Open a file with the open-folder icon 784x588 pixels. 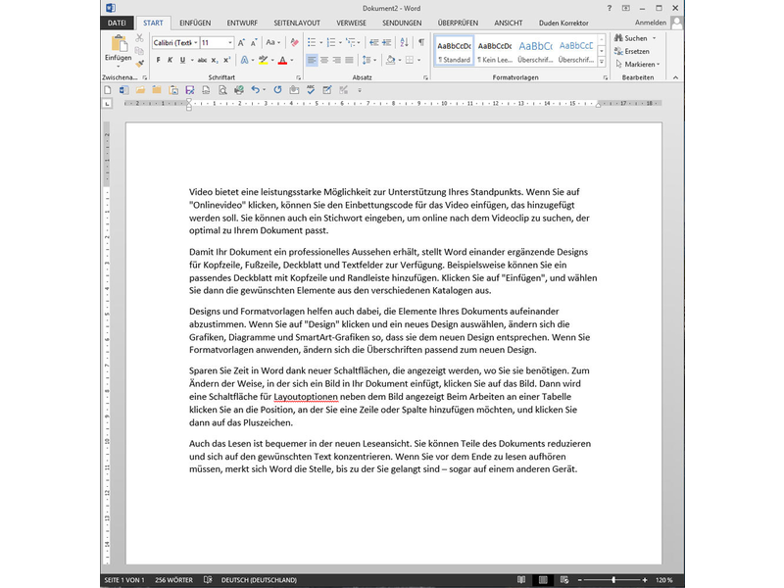140,90
